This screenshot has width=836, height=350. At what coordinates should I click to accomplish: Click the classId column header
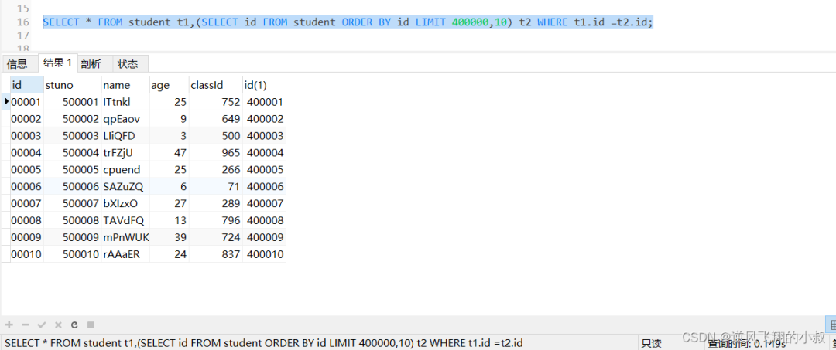click(x=216, y=84)
